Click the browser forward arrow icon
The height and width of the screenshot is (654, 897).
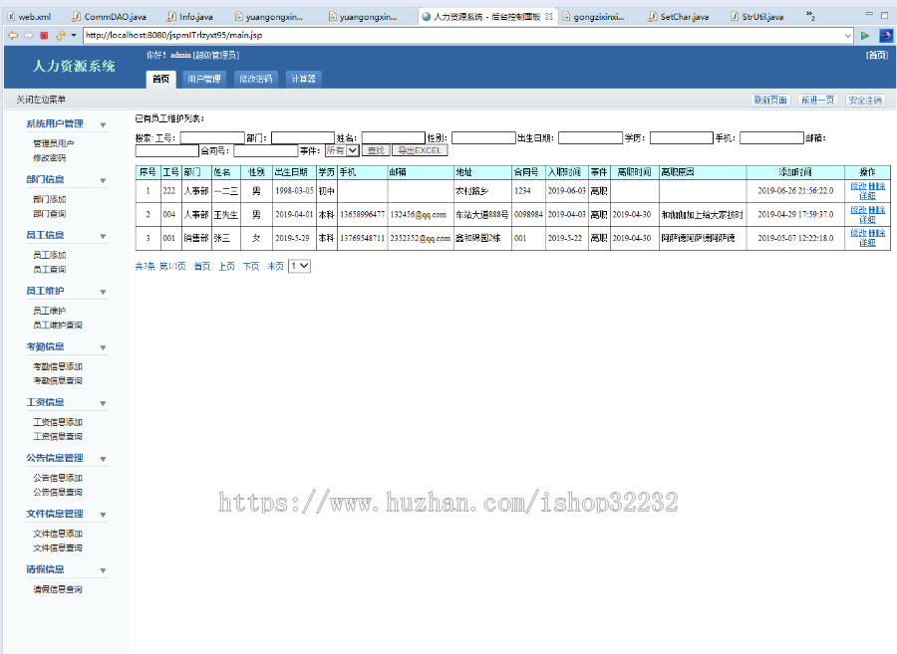(28, 35)
